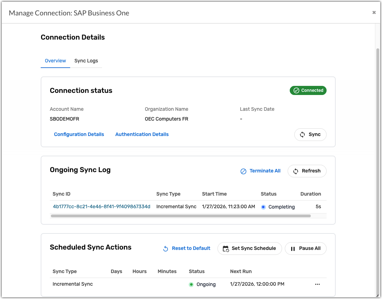Switch to the Sync Logs tab
This screenshot has height=299, width=382.
[86, 61]
